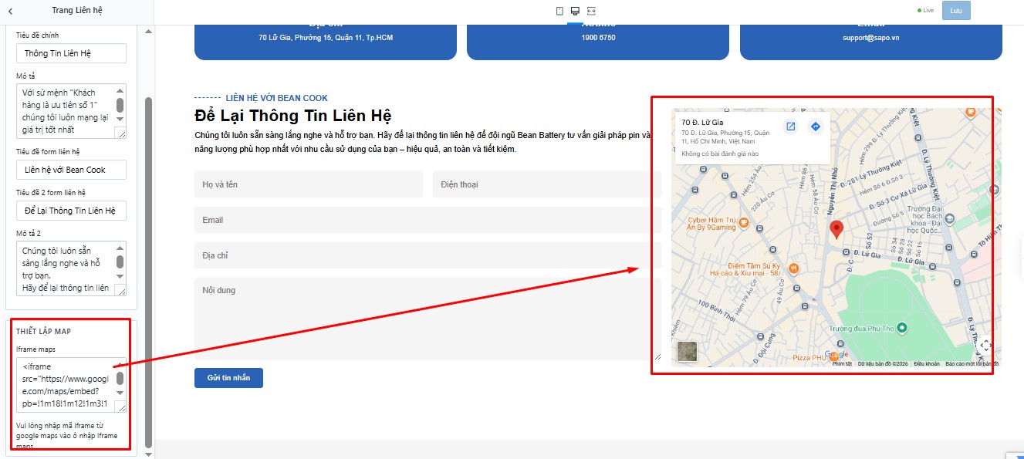Click up arrow of sidebar scrollbar
The width and height of the screenshot is (1024, 459).
pos(149,31)
